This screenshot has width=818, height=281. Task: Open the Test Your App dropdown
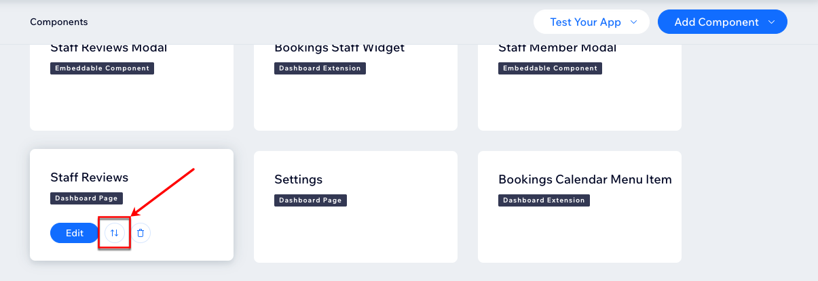click(x=585, y=22)
